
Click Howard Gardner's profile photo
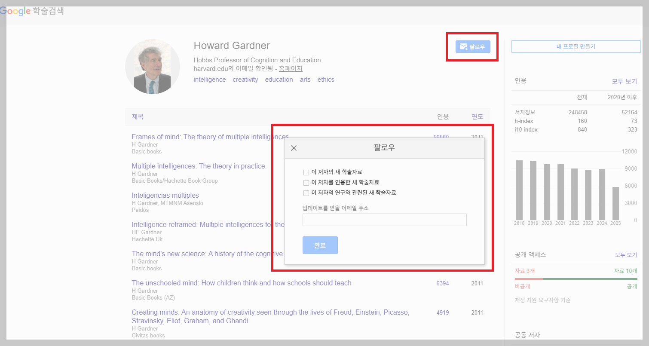click(153, 67)
